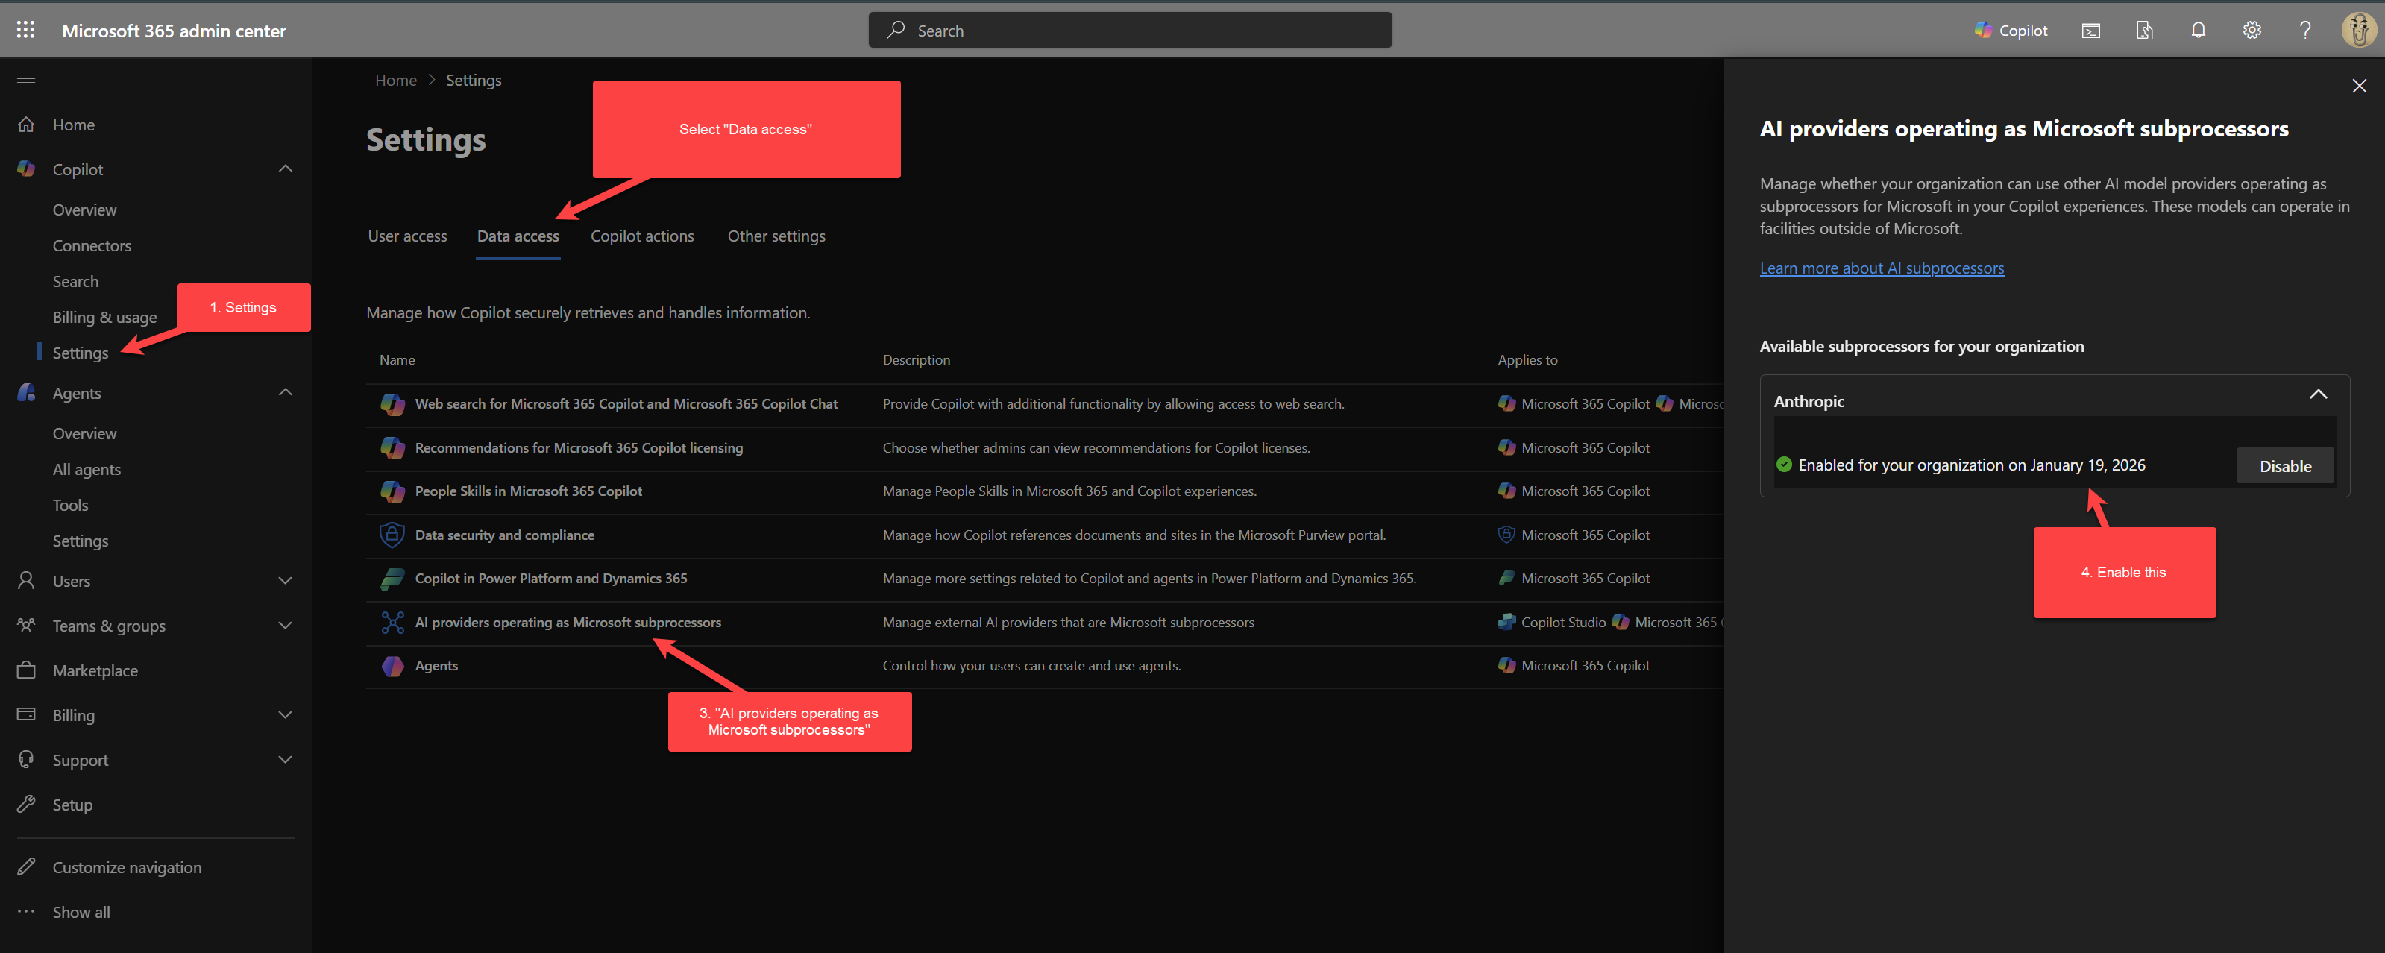Open the notifications bell

pyautogui.click(x=2198, y=30)
